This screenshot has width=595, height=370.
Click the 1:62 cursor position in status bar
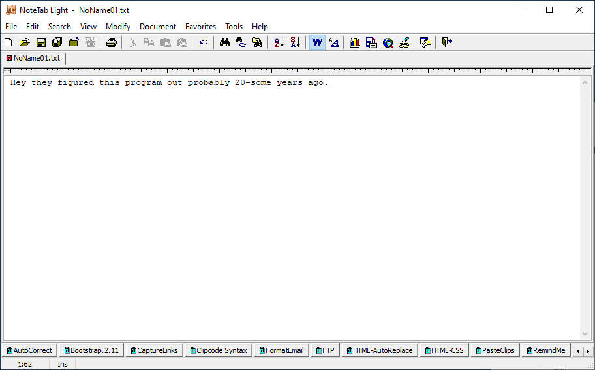(x=25, y=364)
